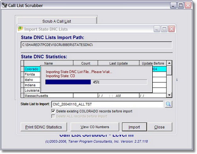Close the Call List Scrubber main window
The width and height of the screenshot is (197, 154).
coord(188,6)
